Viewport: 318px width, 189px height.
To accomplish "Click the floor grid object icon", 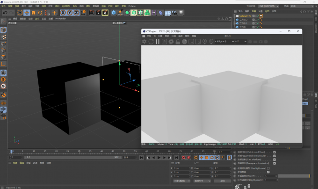I will click(167, 13).
